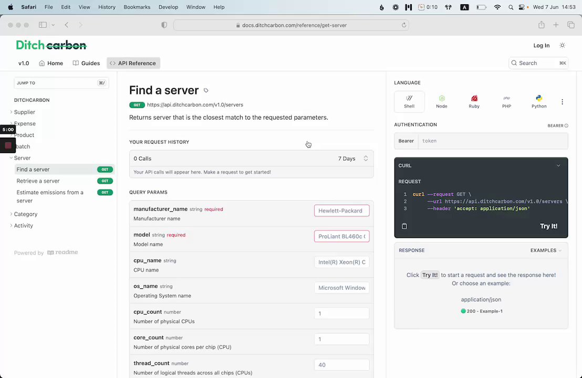Click the thread_count input field

click(341, 365)
